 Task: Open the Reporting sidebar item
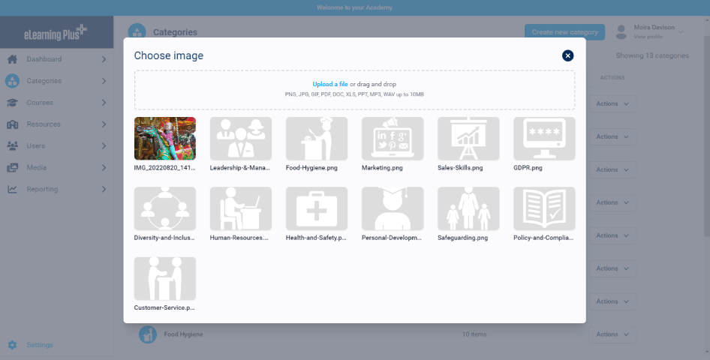pos(56,189)
